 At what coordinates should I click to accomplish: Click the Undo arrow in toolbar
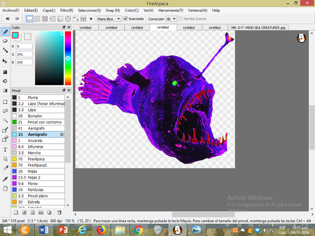point(8,19)
